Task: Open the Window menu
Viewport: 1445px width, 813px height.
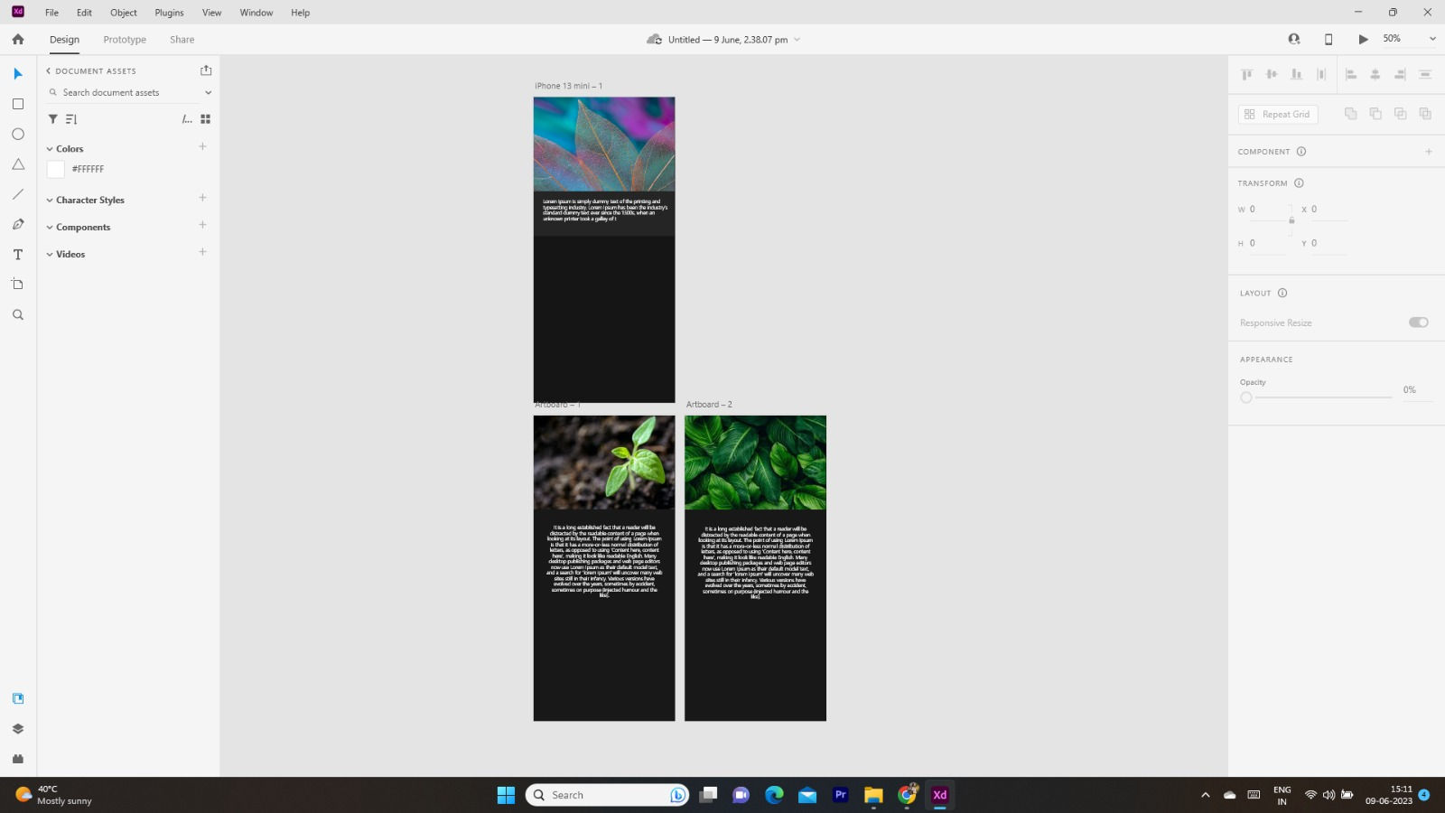Action: point(256,13)
